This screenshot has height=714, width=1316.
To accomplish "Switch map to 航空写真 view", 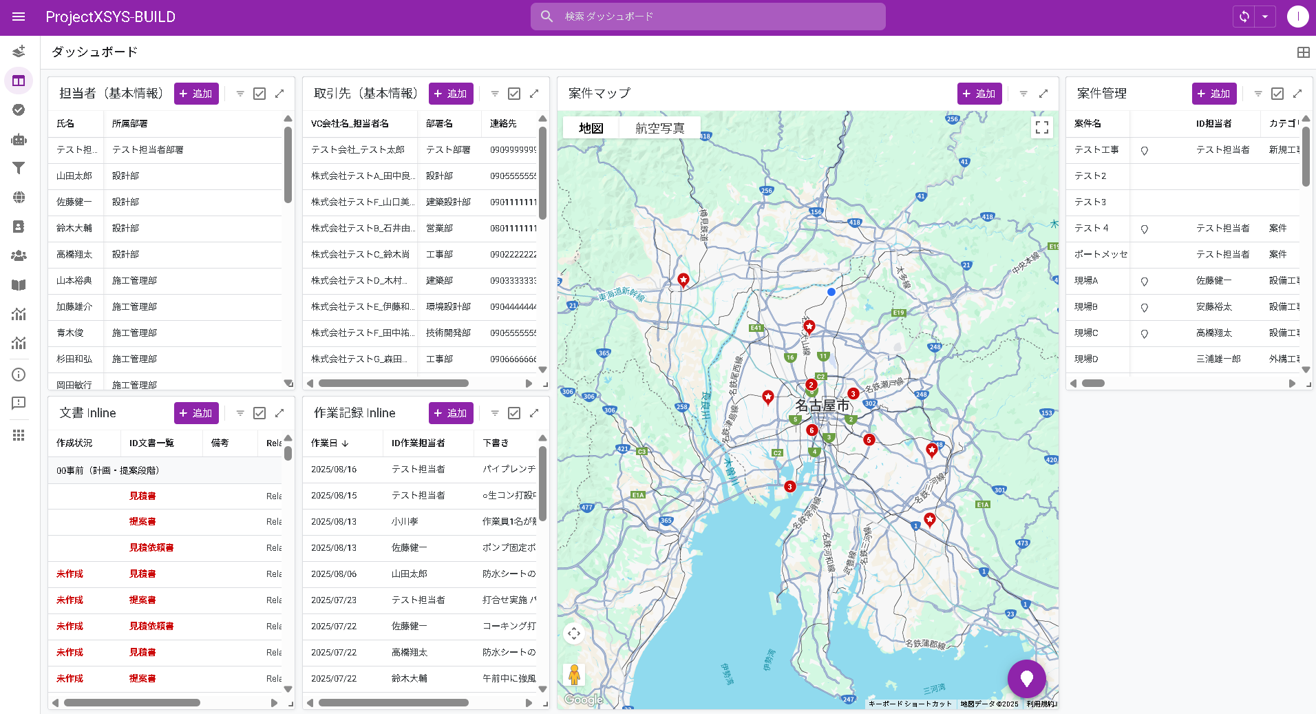I will [x=659, y=128].
